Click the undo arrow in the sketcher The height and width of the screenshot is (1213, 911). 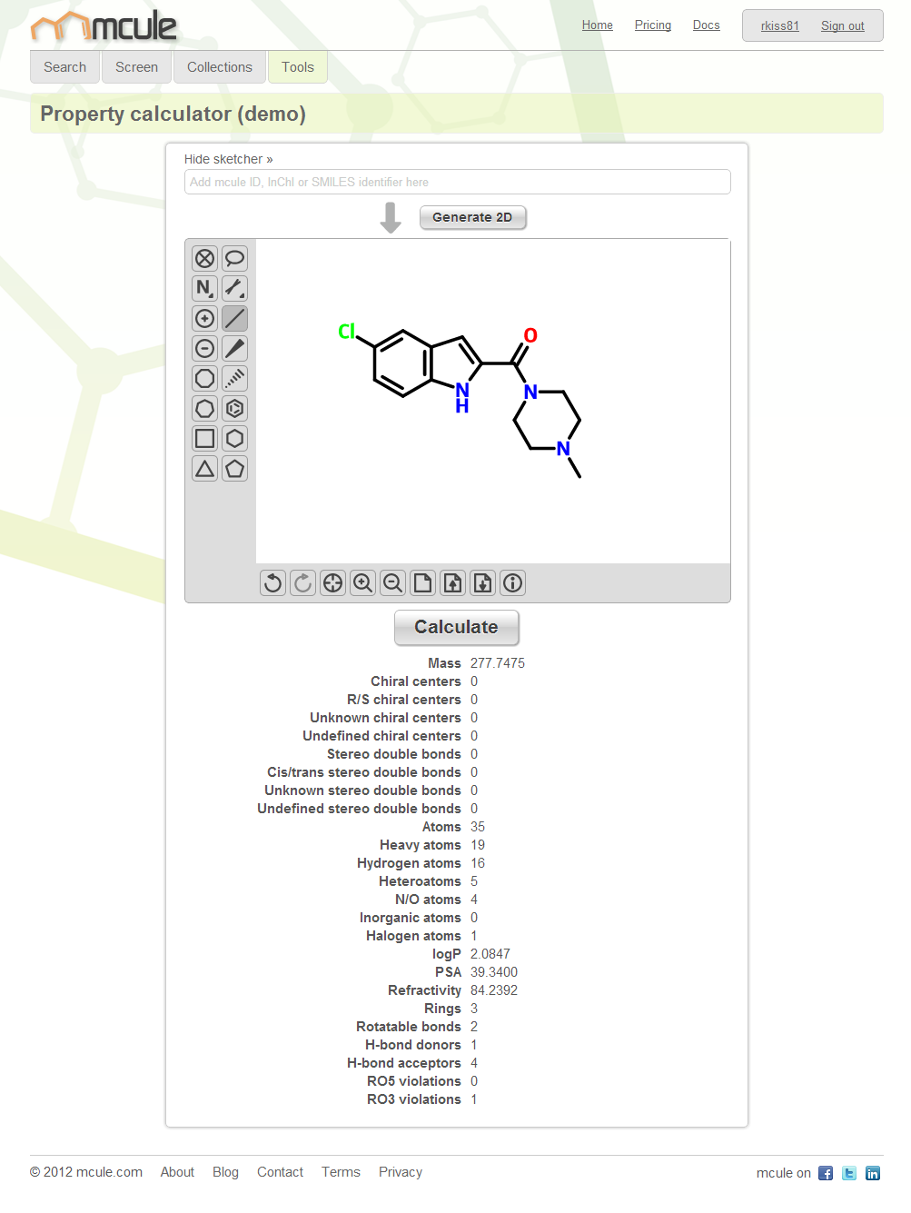272,583
